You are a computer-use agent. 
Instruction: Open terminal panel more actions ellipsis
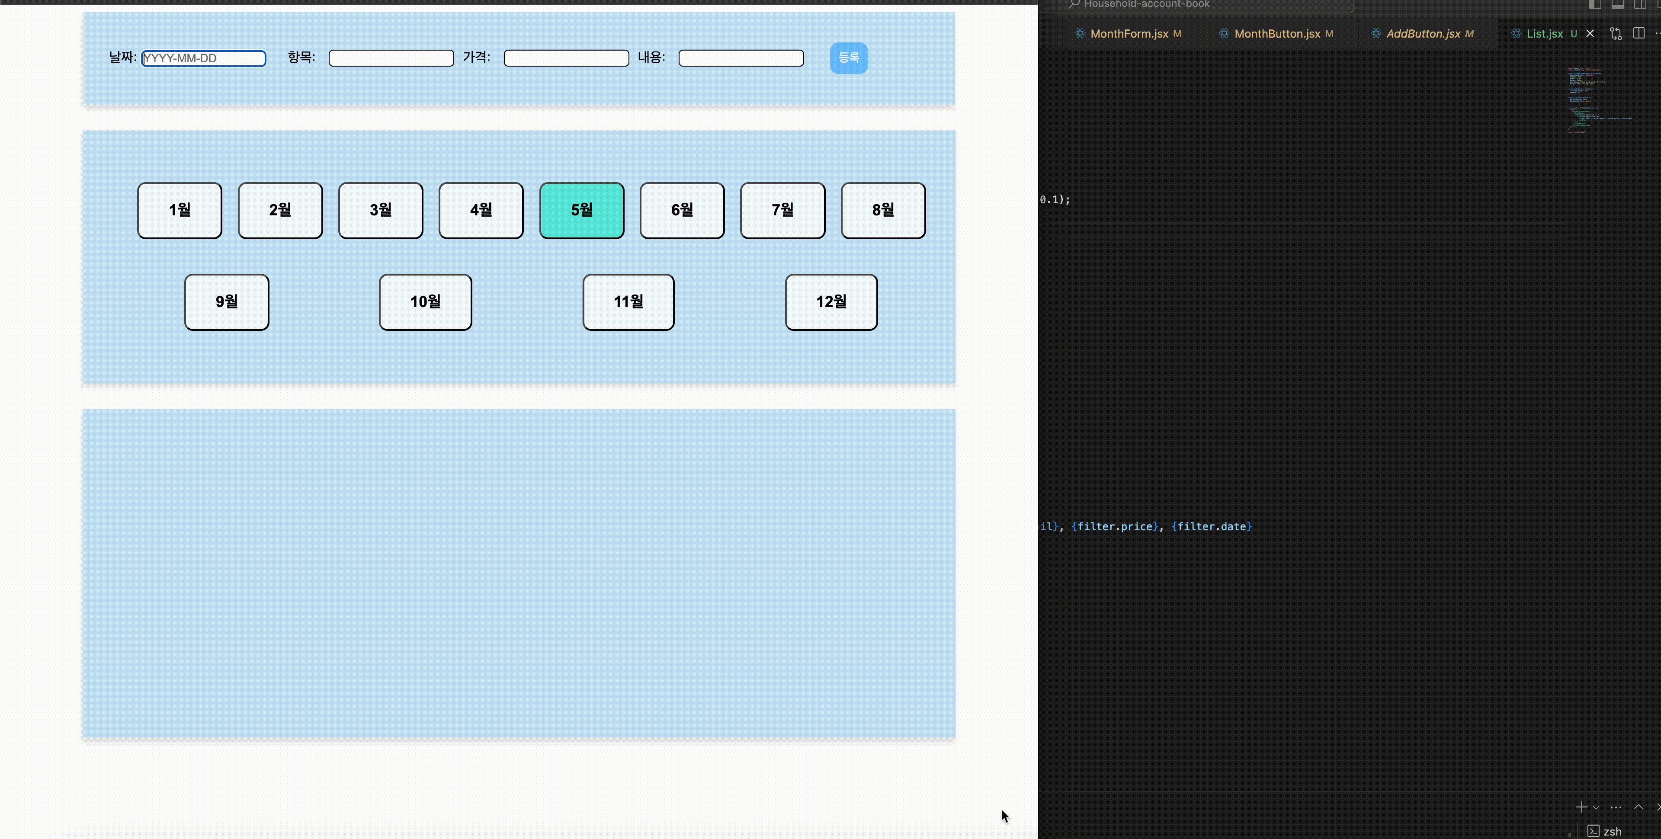click(x=1615, y=807)
